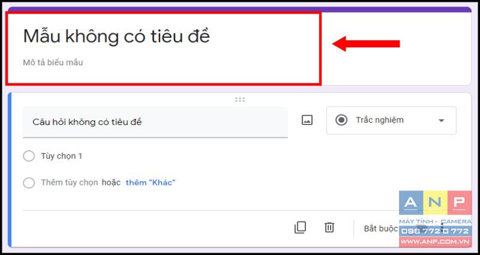
Task: Add an image to the question
Action: (x=307, y=120)
